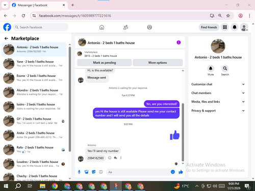
Task: Search in conversation magnifier icon
Action: [225, 69]
